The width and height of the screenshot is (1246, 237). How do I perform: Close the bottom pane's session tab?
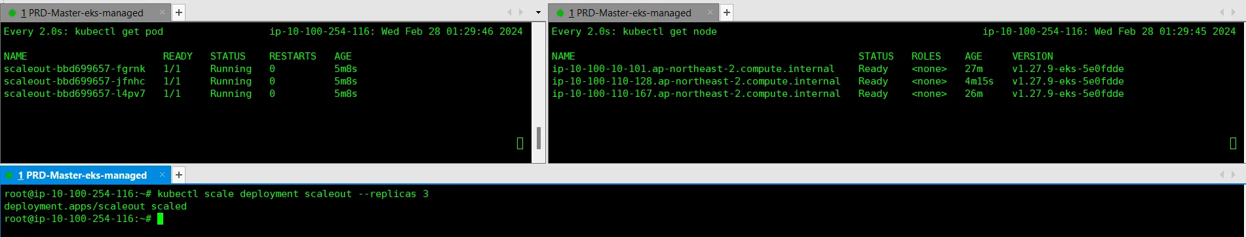[162, 175]
